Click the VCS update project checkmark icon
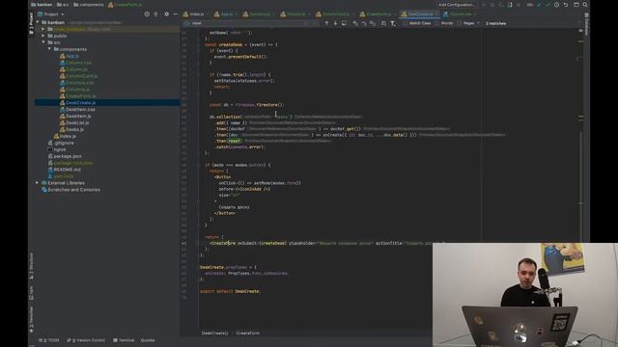This screenshot has height=347, width=618. (539, 5)
